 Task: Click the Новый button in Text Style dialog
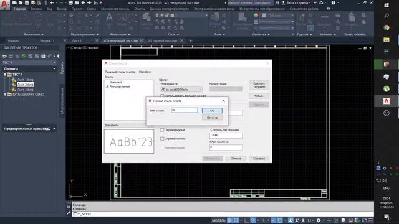[x=259, y=96]
